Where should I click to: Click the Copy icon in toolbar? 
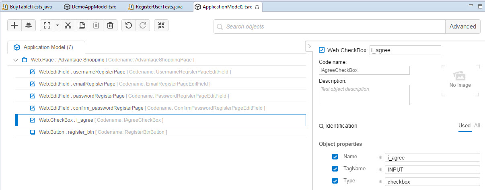coord(82,25)
